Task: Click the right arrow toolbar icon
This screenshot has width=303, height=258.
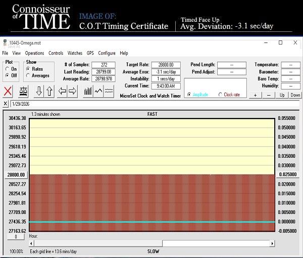Action: point(73,92)
